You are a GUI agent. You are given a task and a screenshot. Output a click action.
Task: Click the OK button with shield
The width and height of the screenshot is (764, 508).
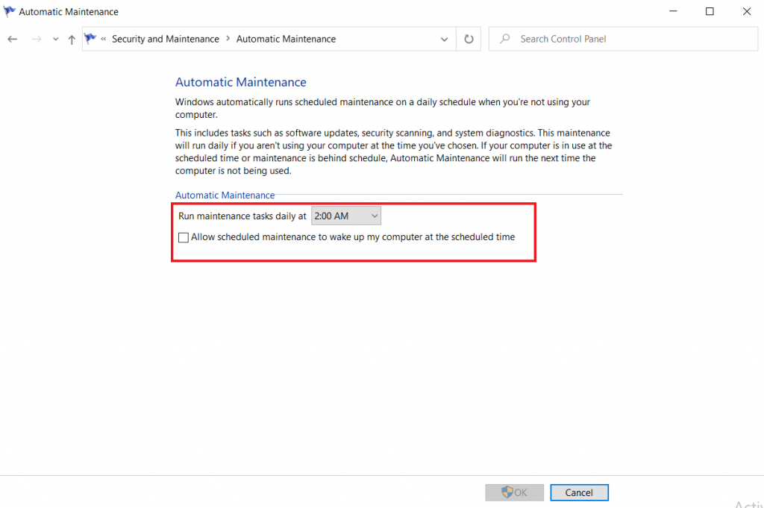515,492
